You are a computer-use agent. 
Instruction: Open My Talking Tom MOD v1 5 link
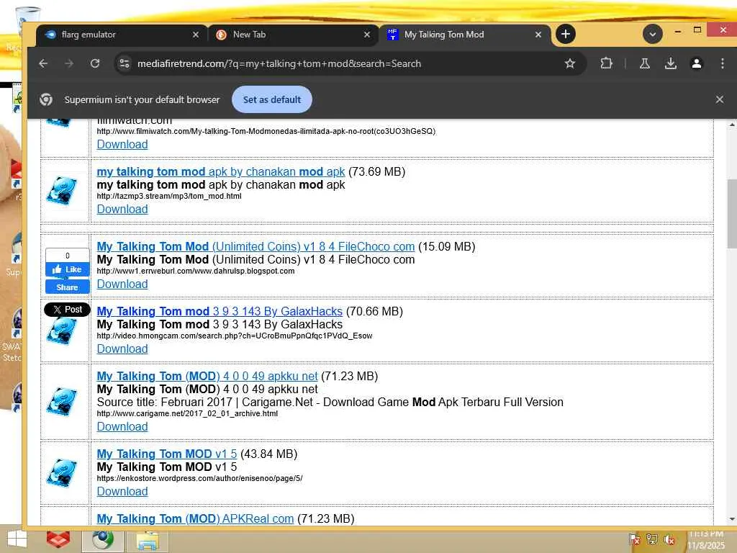(166, 454)
